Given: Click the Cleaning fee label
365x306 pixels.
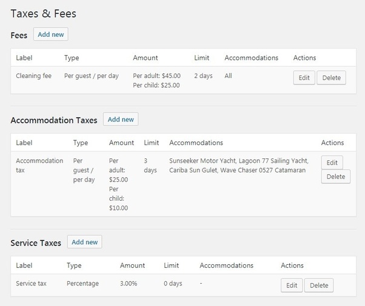Looking at the screenshot, I should click(34, 76).
